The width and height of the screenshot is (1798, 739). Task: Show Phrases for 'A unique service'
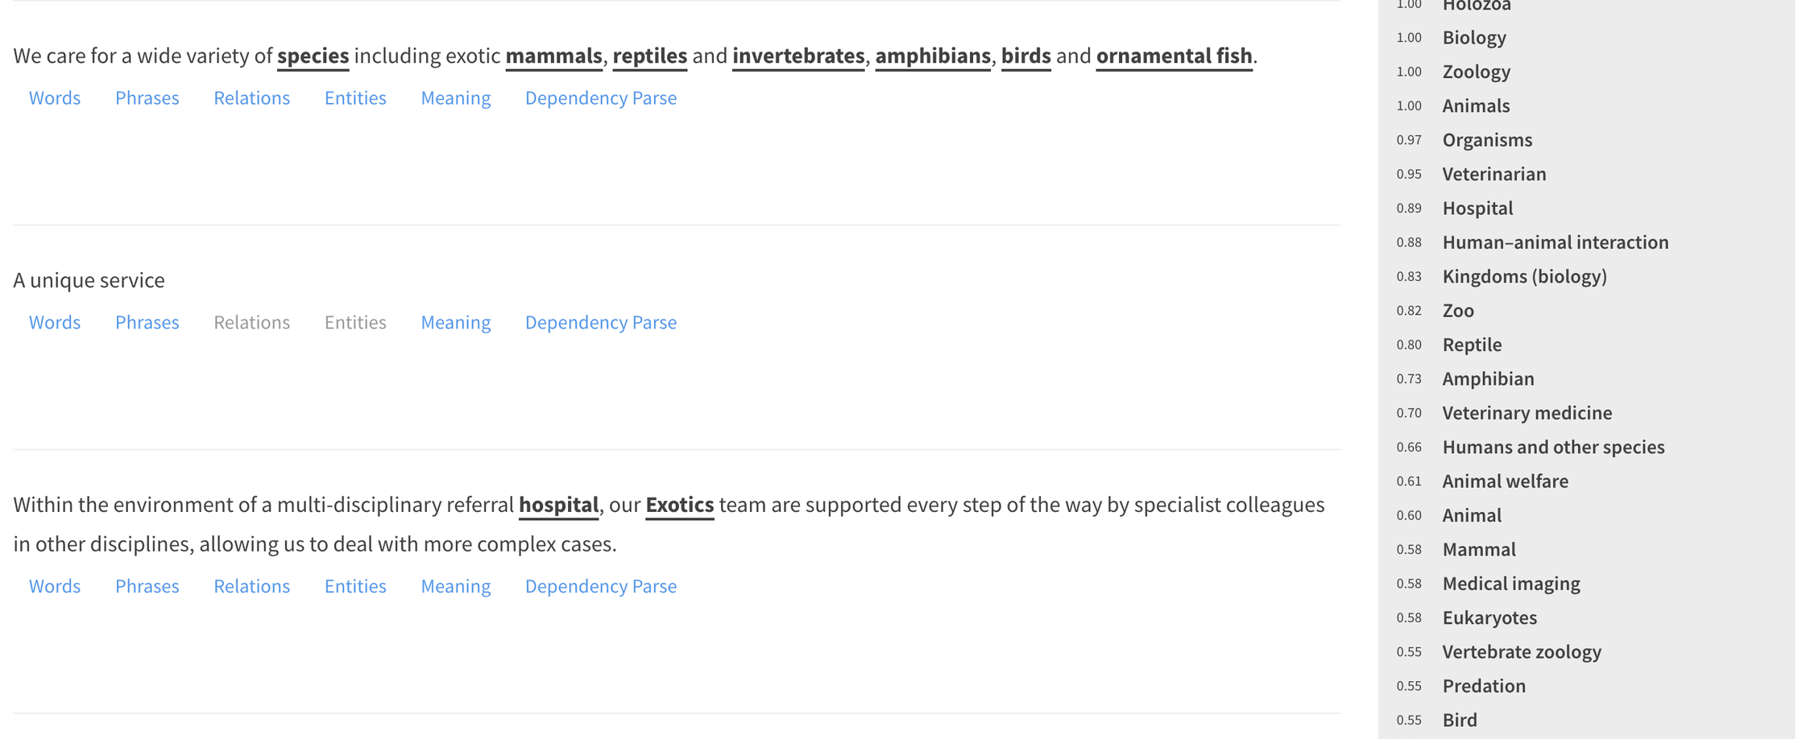coord(147,323)
